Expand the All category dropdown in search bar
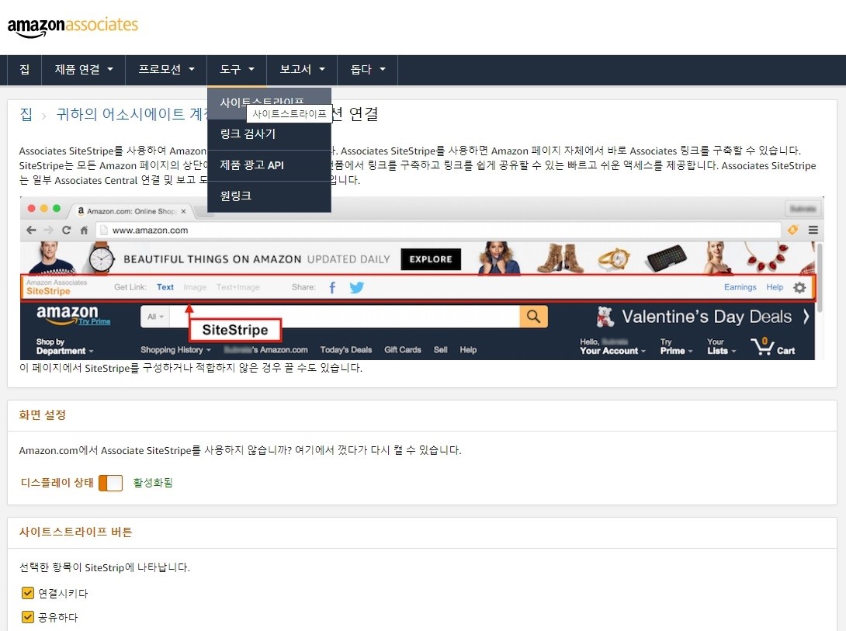The image size is (846, 631). [x=154, y=317]
